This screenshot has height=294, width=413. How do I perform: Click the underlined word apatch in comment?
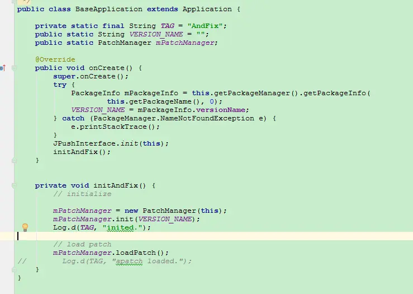click(x=129, y=262)
